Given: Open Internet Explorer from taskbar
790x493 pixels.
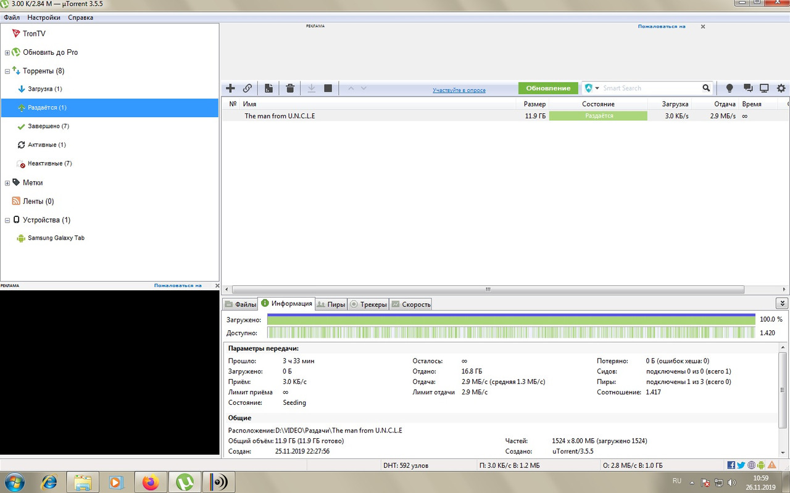Looking at the screenshot, I should (x=49, y=482).
